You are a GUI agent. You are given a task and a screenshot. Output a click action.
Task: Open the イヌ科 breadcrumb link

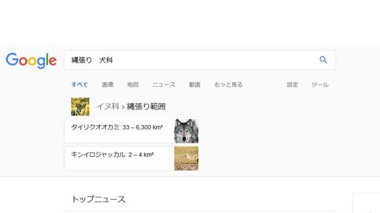108,106
